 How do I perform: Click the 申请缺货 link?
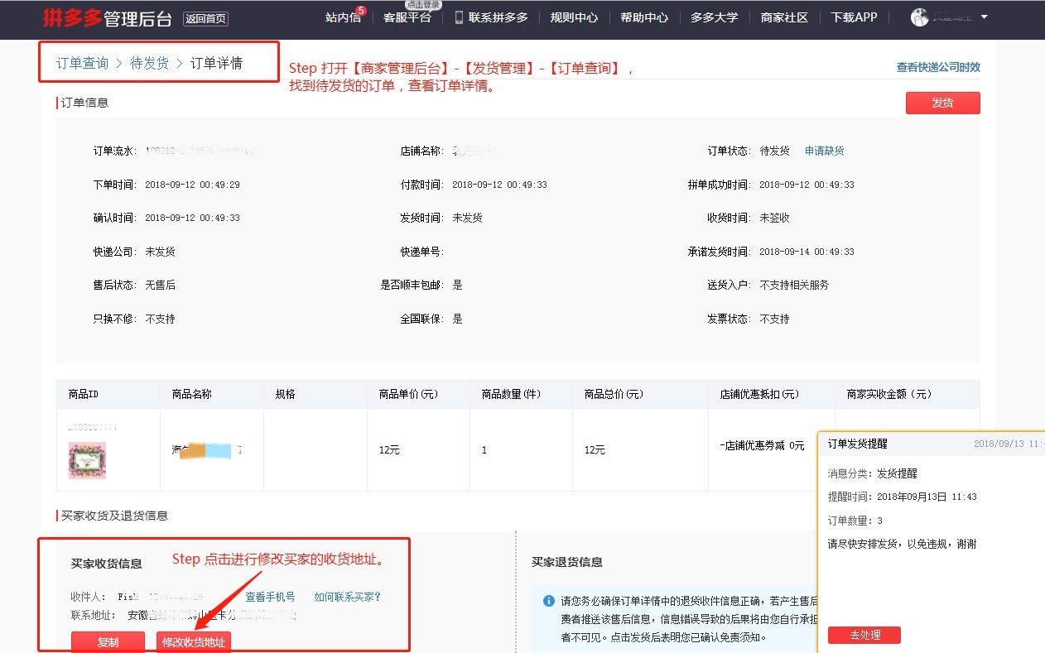click(x=825, y=151)
